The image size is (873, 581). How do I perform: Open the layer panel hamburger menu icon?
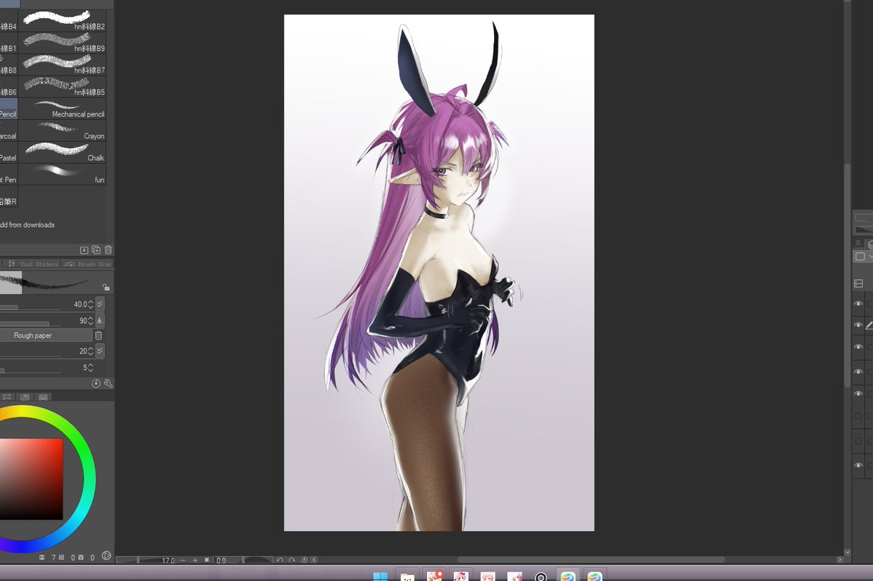858,243
